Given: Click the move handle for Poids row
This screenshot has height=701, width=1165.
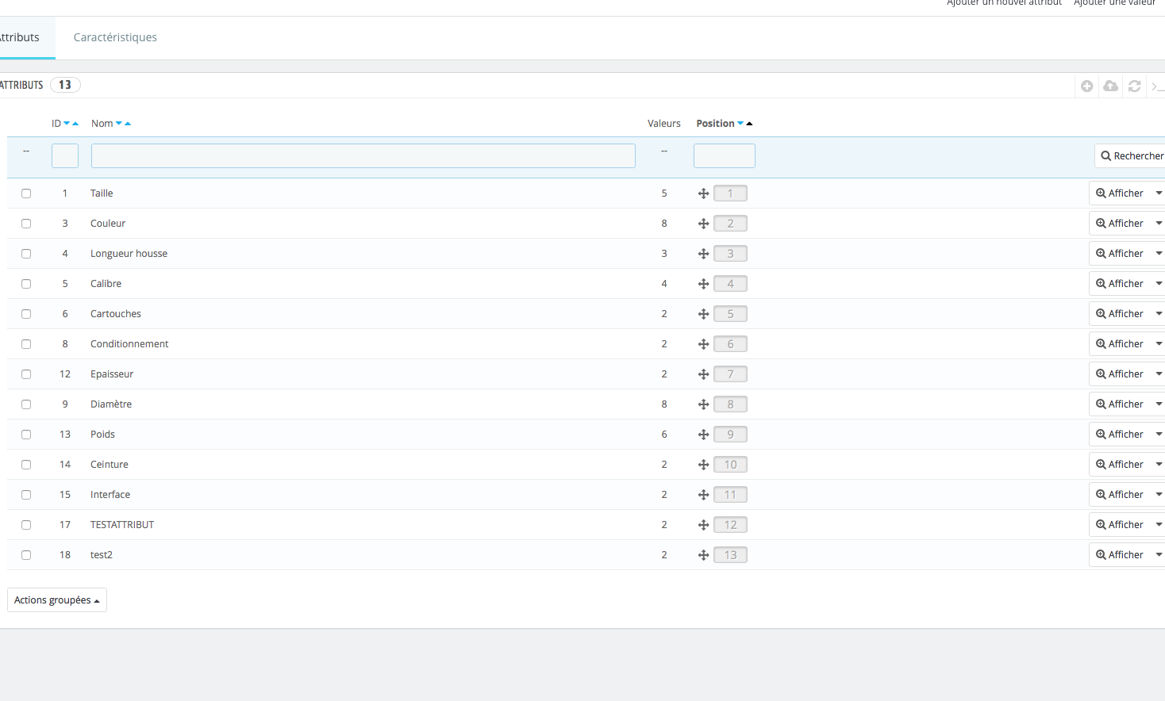Looking at the screenshot, I should 703,435.
